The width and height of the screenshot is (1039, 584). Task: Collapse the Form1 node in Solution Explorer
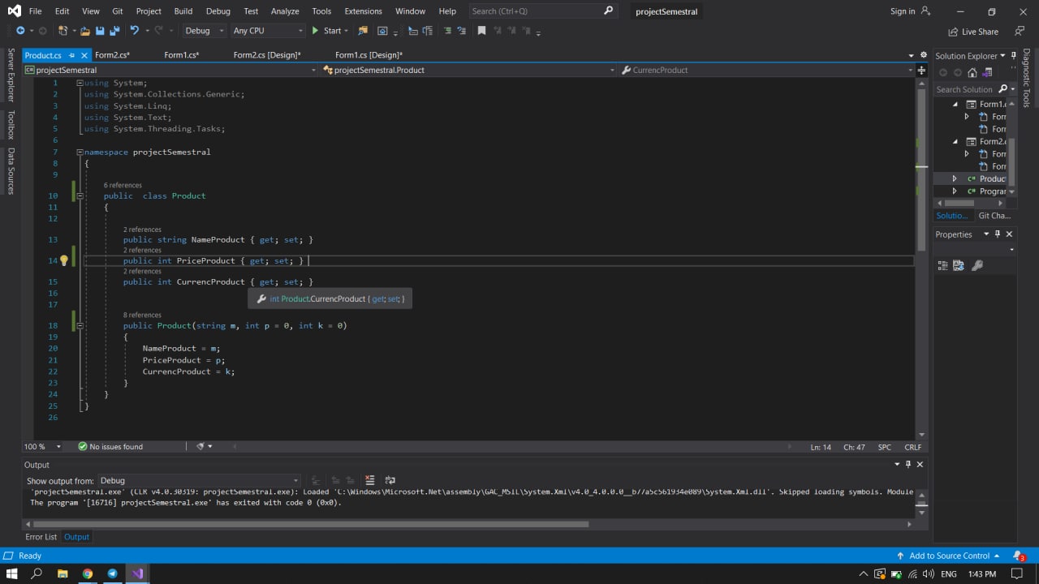pos(955,104)
